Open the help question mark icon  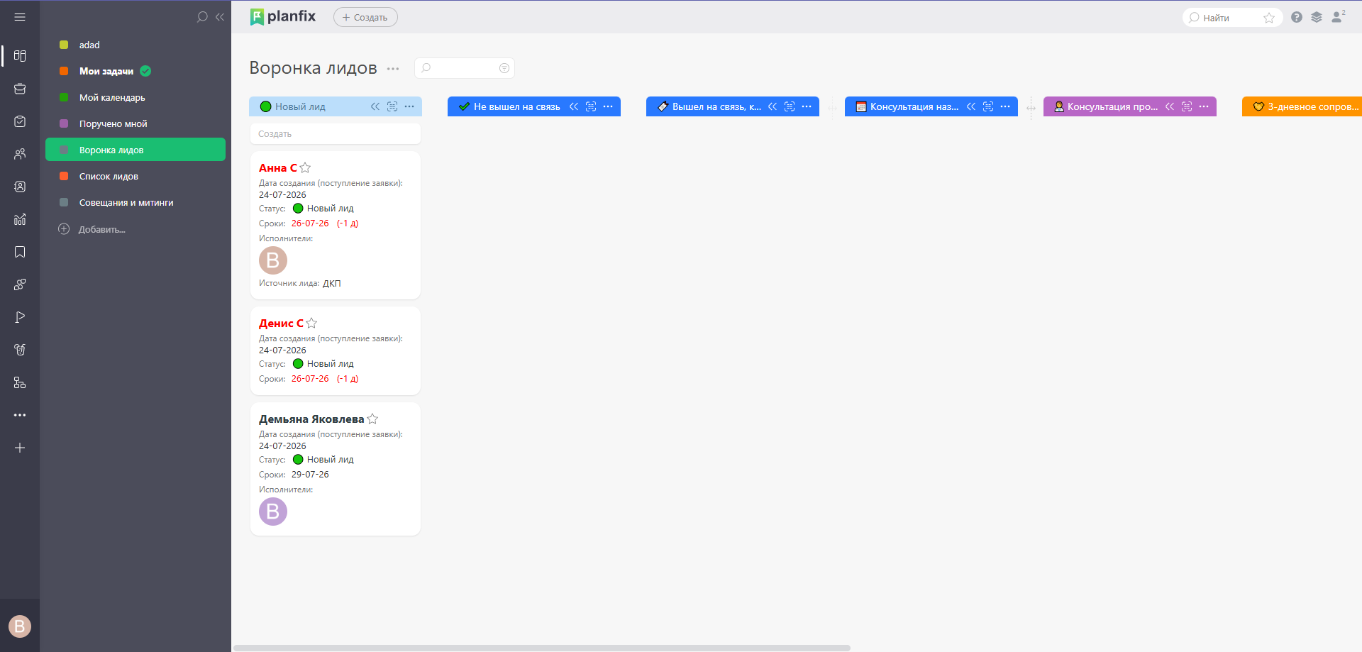click(x=1297, y=17)
